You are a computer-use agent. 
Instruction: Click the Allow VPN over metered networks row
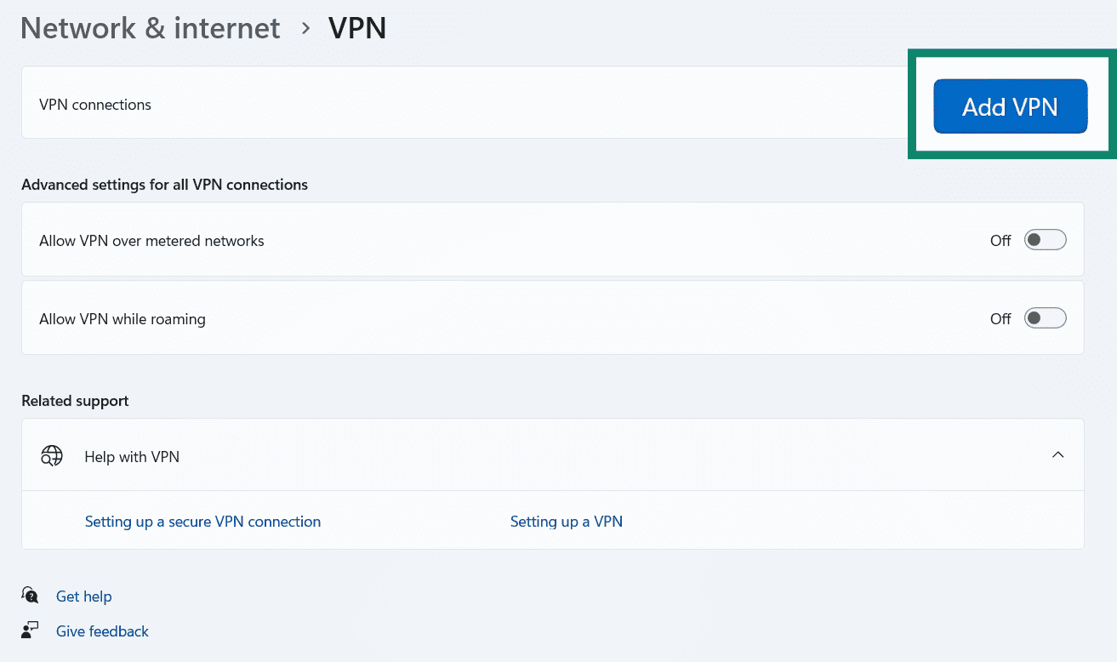pyautogui.click(x=151, y=240)
